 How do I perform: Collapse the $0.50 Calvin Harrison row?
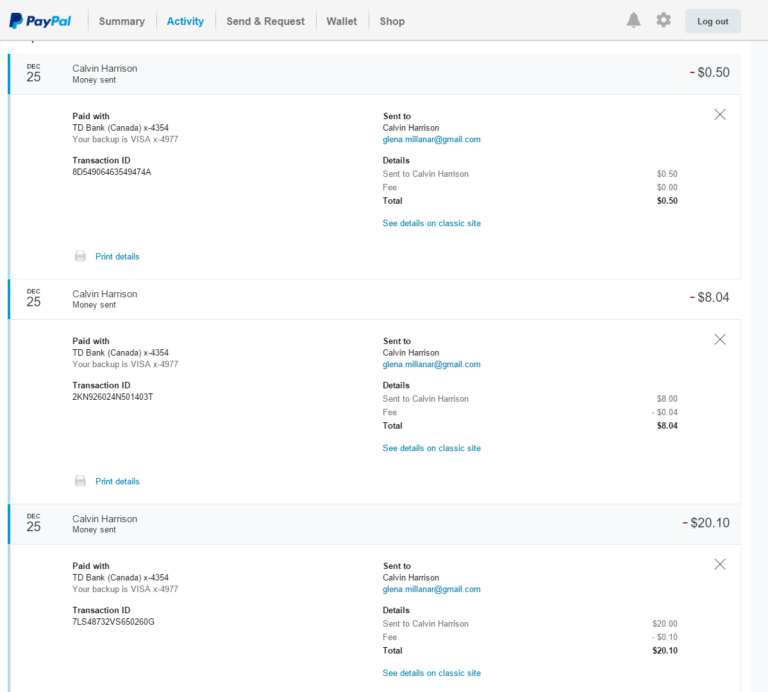pos(375,74)
